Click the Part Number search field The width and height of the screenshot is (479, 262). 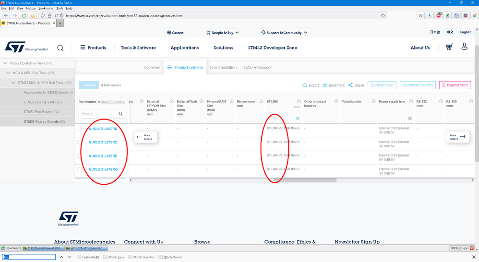pyautogui.click(x=102, y=114)
